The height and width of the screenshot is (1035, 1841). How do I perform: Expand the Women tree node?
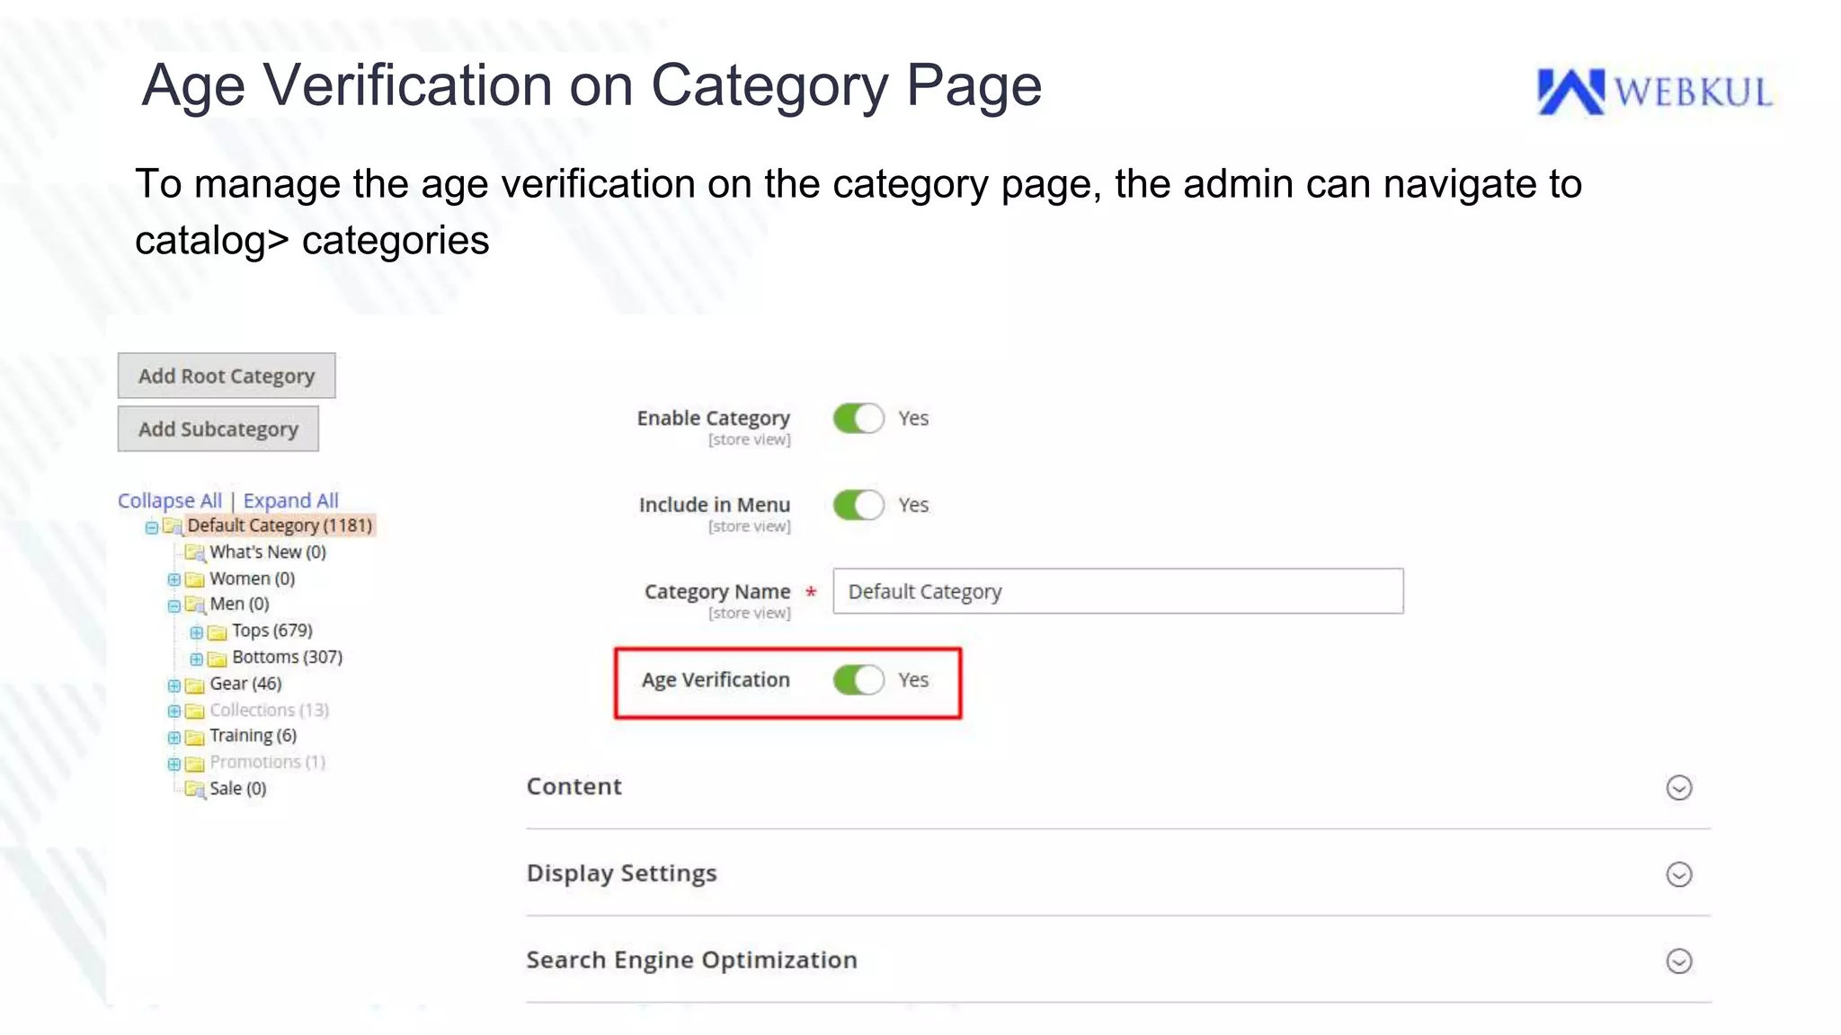pyautogui.click(x=174, y=579)
